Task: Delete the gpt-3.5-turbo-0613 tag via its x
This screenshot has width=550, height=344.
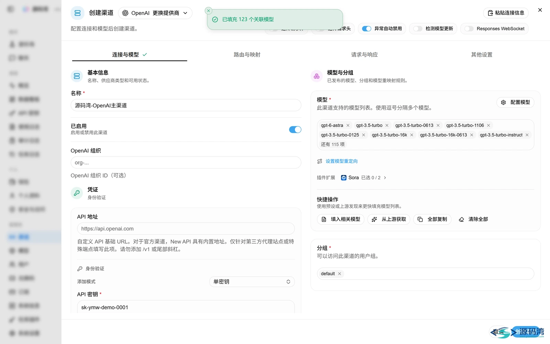Action: pyautogui.click(x=438, y=126)
